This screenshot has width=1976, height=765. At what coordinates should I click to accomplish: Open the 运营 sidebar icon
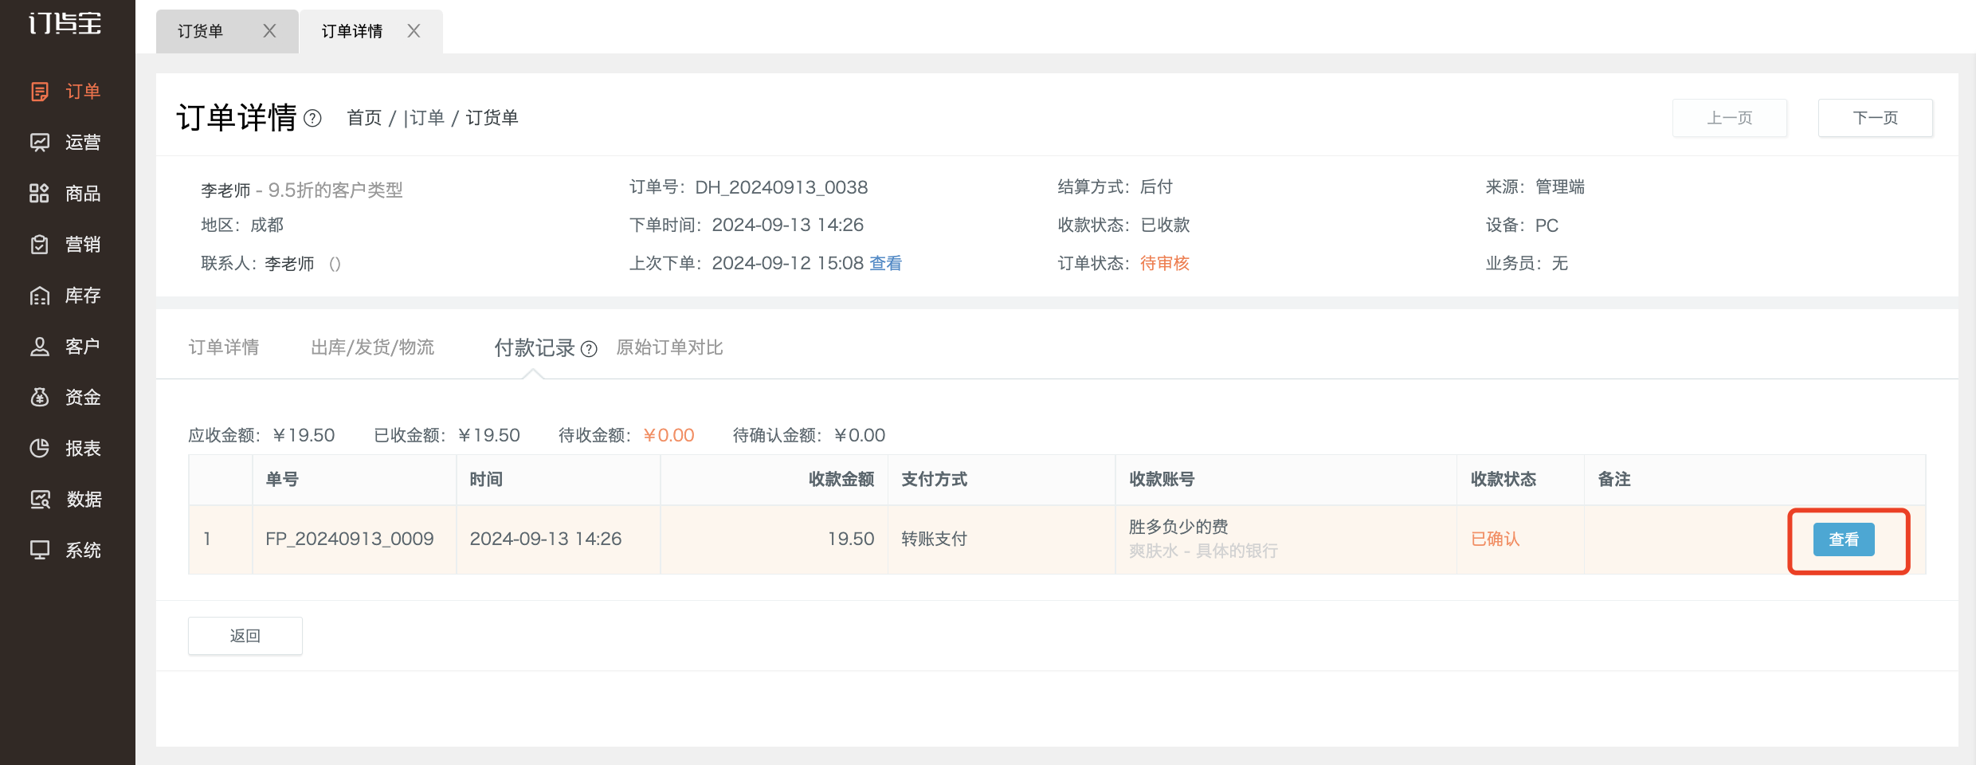40,143
